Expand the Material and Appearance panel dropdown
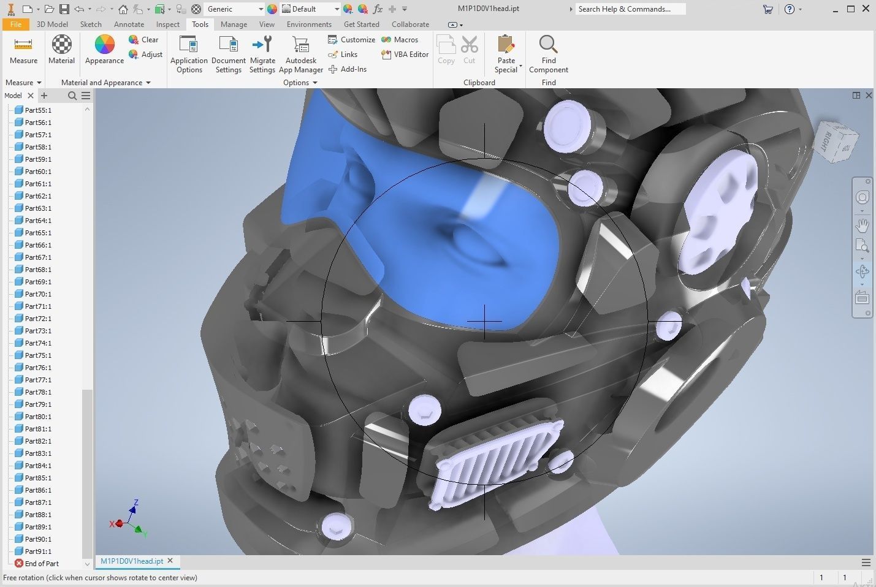 pos(148,83)
